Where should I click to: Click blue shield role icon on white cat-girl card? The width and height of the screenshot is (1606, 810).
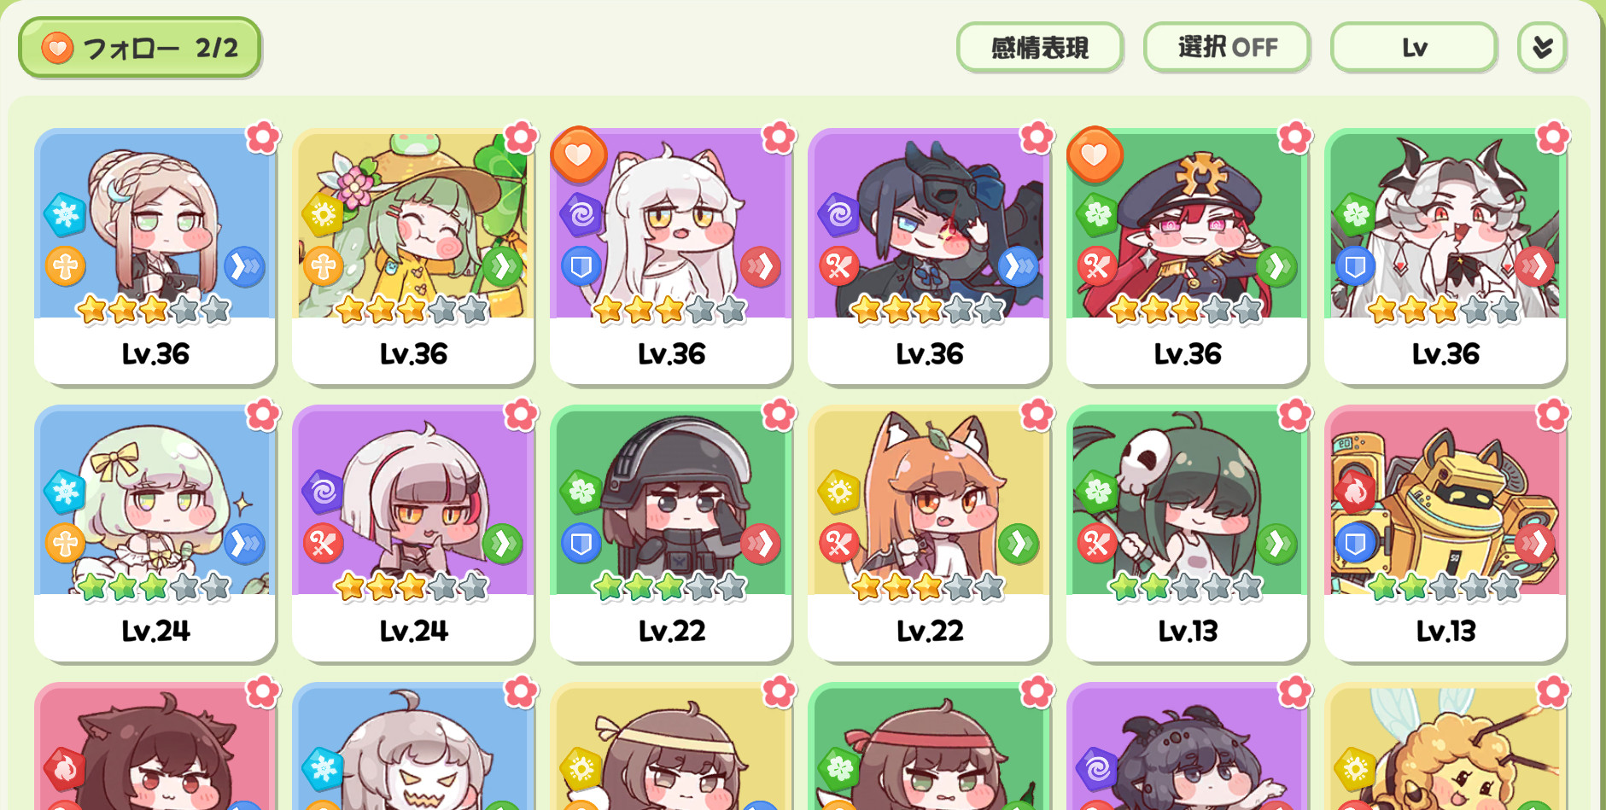pos(581,266)
